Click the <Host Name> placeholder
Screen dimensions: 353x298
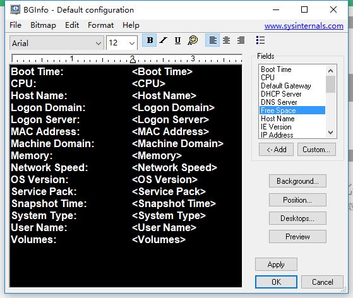(164, 96)
